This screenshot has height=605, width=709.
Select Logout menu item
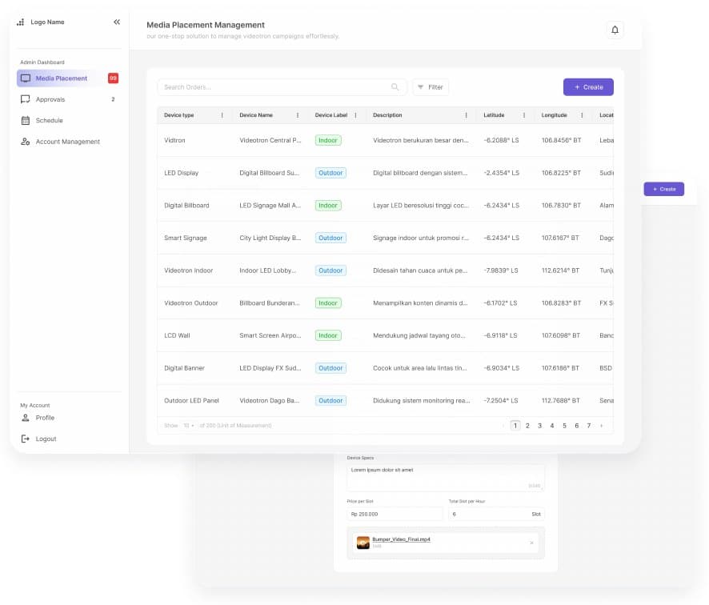pyautogui.click(x=68, y=439)
